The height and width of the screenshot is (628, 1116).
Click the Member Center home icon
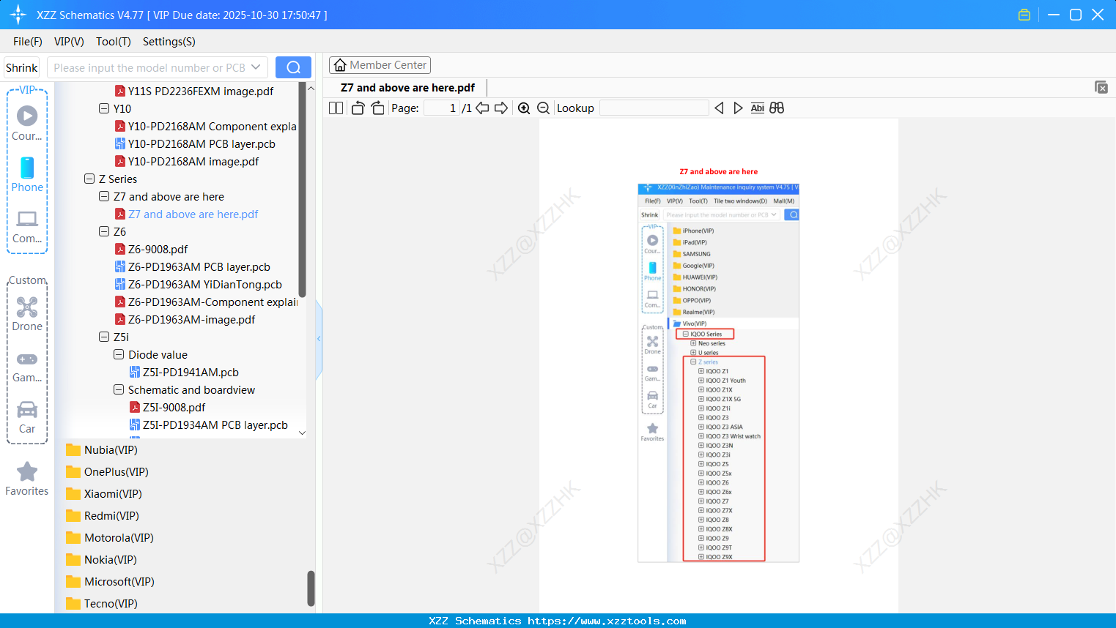pos(340,65)
